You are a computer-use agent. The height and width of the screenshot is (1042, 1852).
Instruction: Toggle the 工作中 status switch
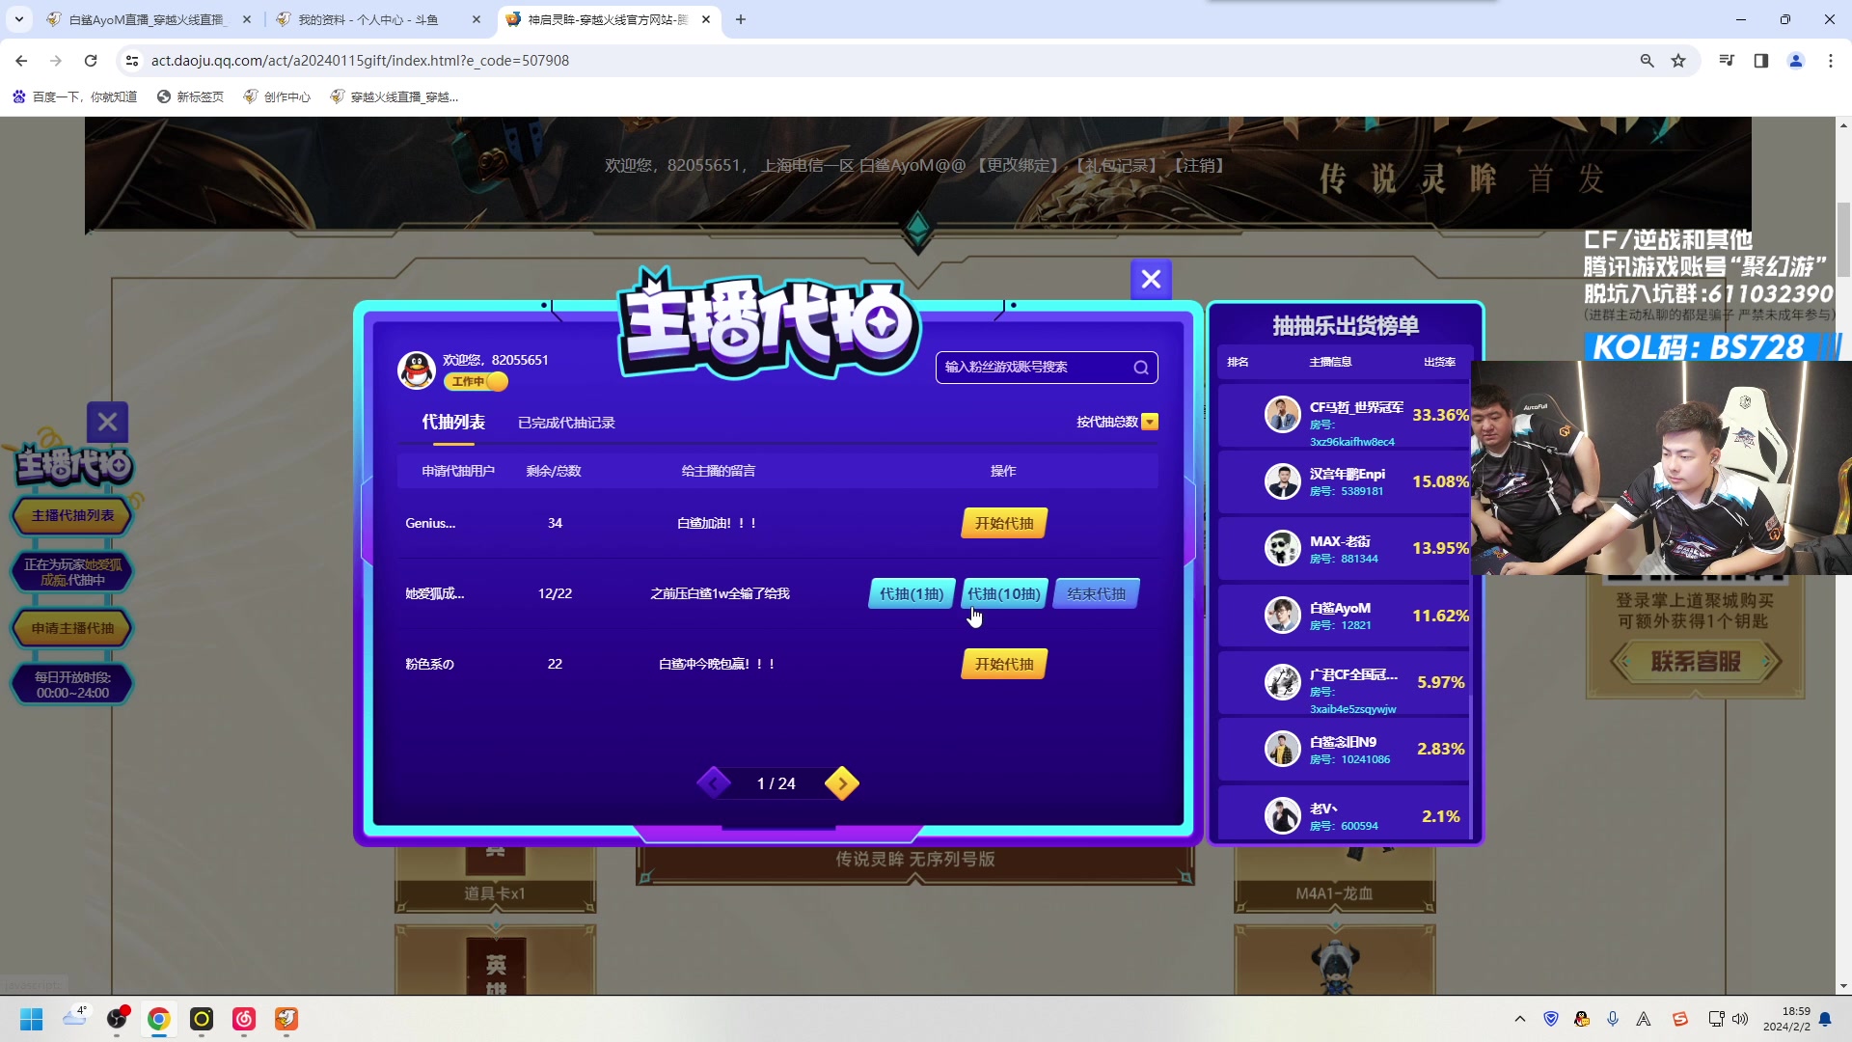pos(476,381)
